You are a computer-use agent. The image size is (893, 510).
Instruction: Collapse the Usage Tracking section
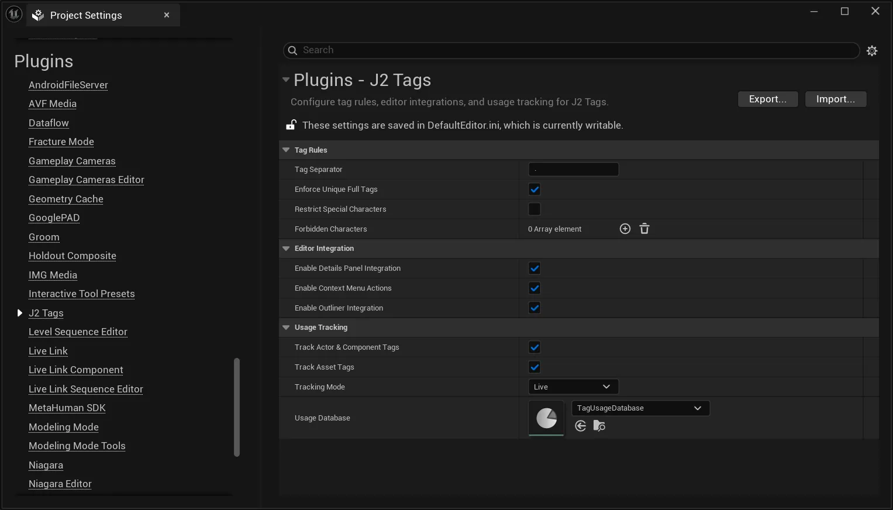(x=286, y=328)
